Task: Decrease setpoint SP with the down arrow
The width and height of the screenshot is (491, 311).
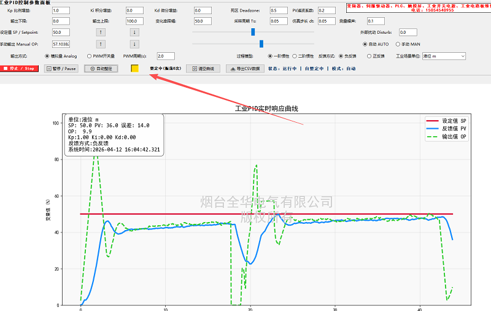Action: (134, 32)
